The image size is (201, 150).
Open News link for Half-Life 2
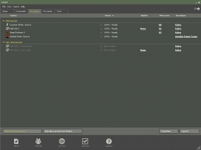tap(143, 29)
